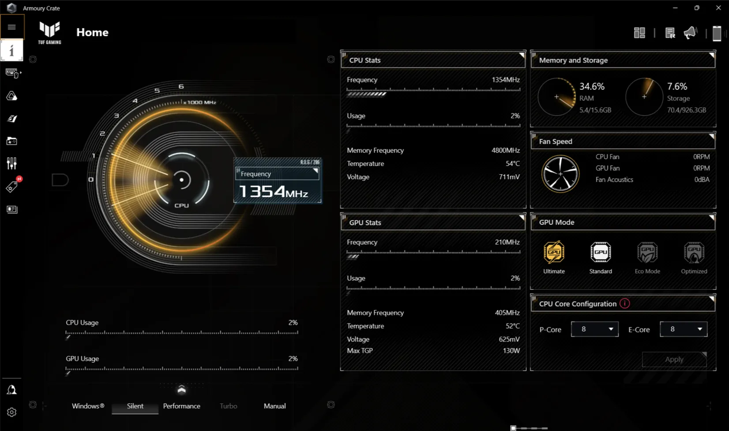This screenshot has width=729, height=431.
Task: Open the mobile app link icon
Action: point(717,33)
